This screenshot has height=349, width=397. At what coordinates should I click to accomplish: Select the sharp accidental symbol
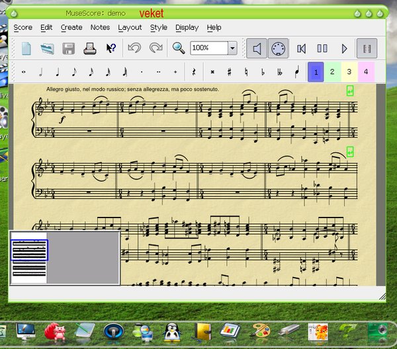[229, 71]
